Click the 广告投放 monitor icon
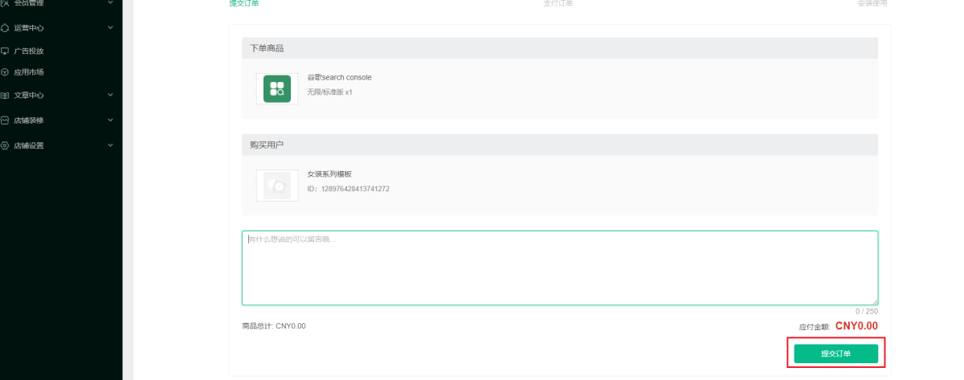Image resolution: width=964 pixels, height=380 pixels. 5,51
